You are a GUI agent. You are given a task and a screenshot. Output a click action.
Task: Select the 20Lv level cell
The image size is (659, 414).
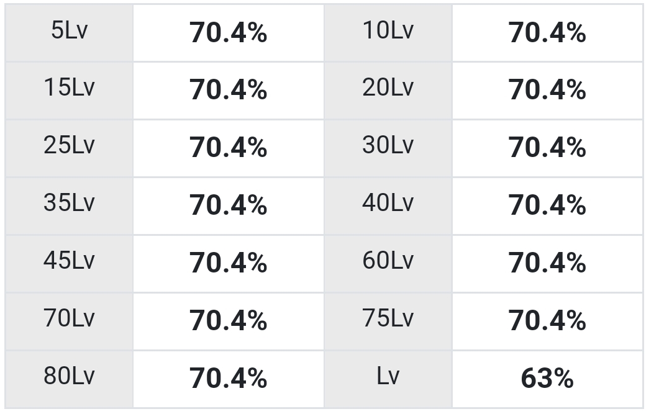(388, 91)
